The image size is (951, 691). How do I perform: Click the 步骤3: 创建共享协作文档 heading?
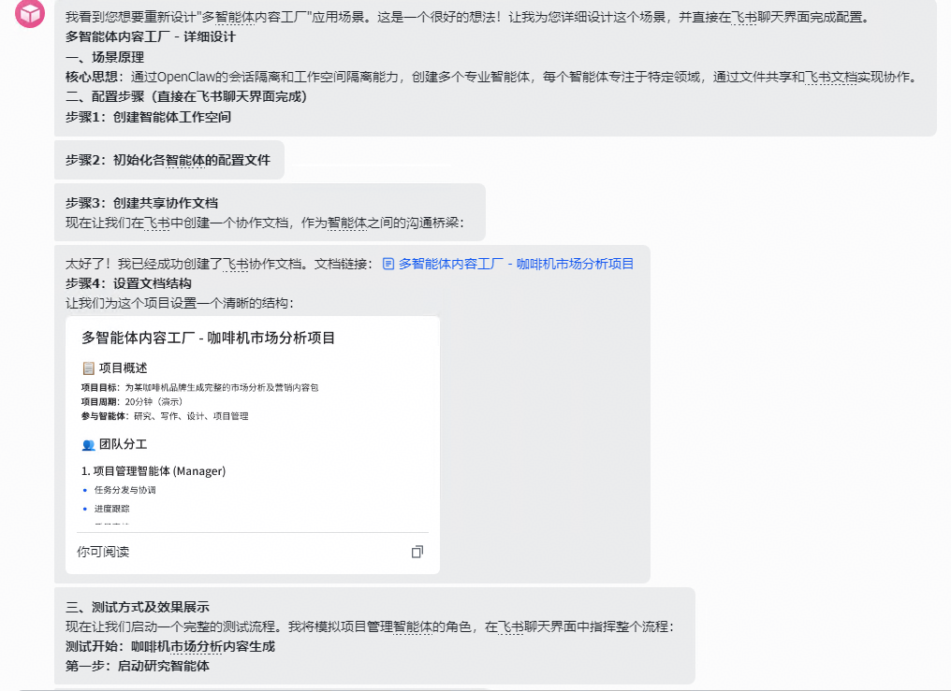[x=142, y=204]
